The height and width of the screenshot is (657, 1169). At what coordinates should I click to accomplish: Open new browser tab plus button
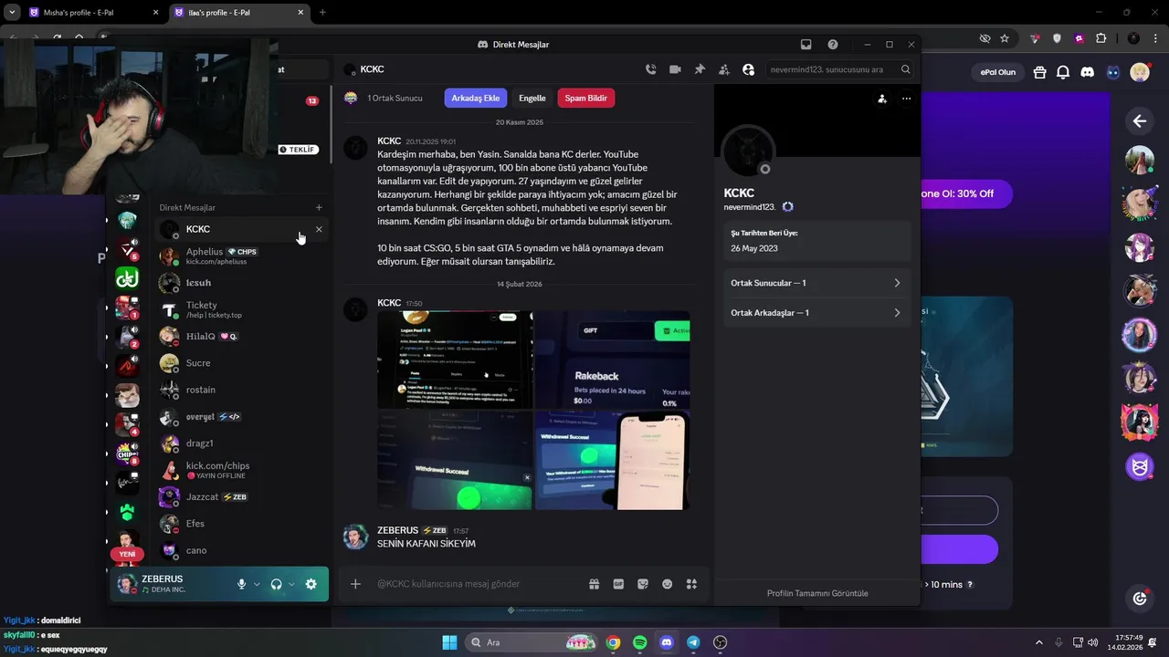pyautogui.click(x=322, y=13)
